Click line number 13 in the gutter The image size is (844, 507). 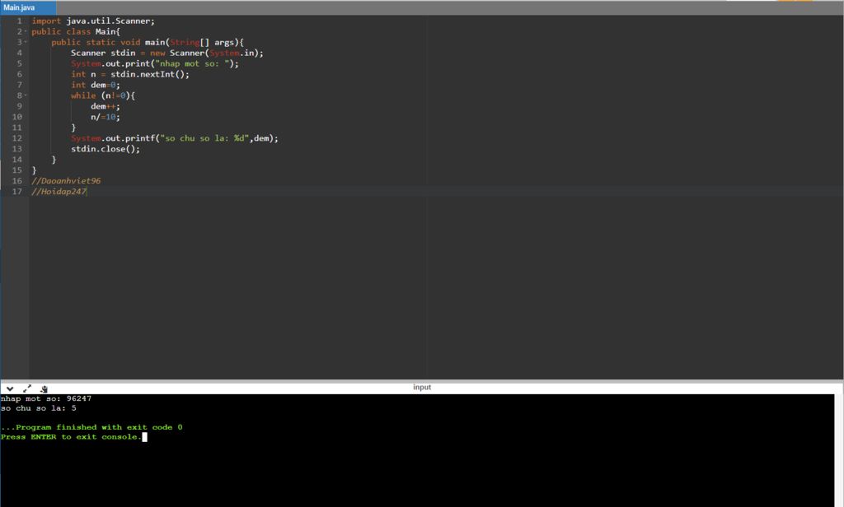click(x=17, y=149)
